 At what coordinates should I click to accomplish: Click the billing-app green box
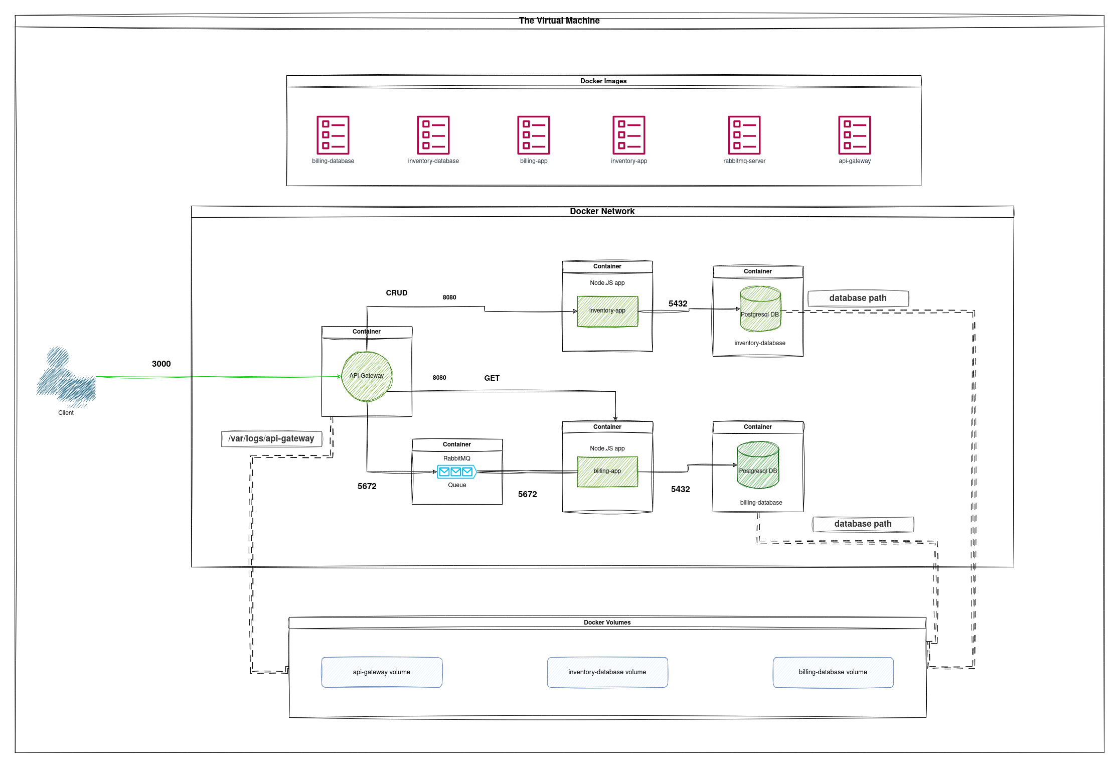click(x=607, y=472)
